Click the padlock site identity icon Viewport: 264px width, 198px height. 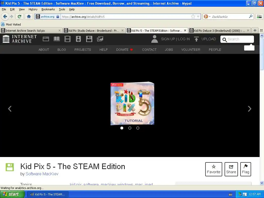pyautogui.click(x=58, y=16)
